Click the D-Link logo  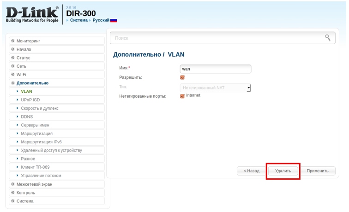coord(32,14)
